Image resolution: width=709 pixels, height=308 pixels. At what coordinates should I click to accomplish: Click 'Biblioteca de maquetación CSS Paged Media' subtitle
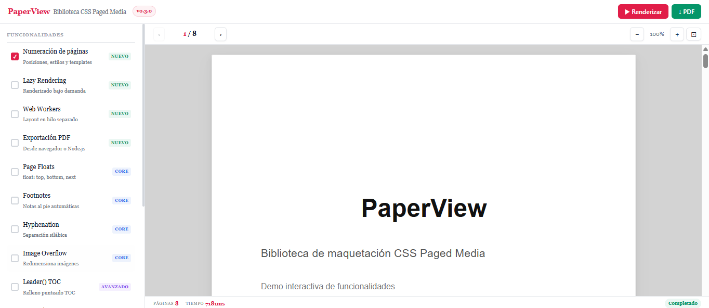coord(373,253)
